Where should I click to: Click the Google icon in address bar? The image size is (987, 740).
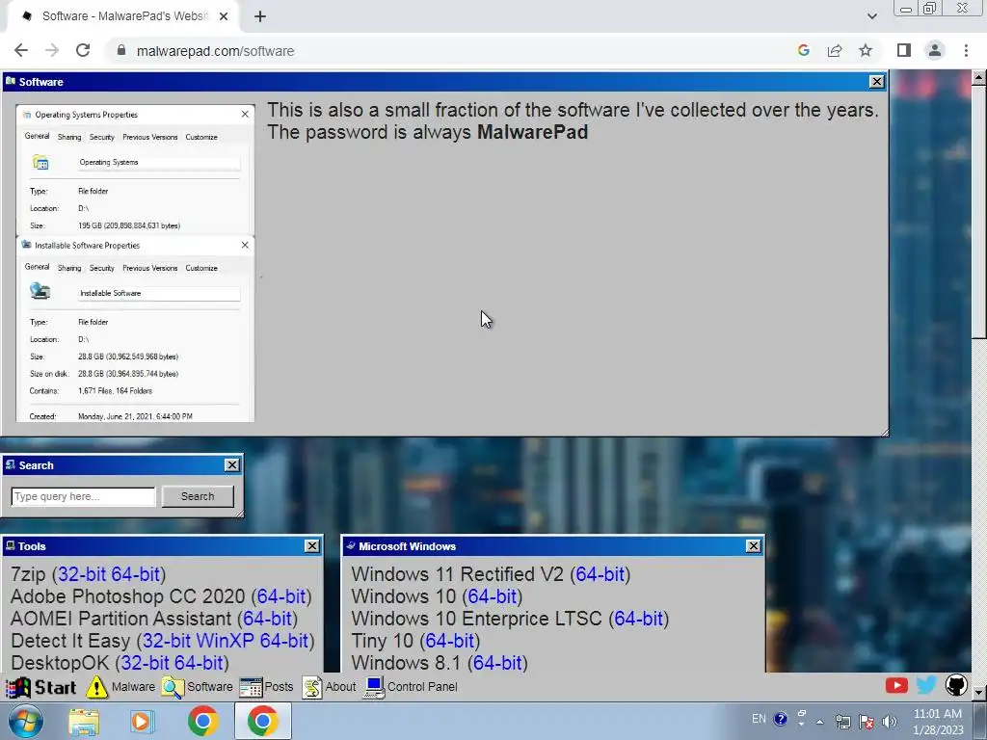[803, 51]
